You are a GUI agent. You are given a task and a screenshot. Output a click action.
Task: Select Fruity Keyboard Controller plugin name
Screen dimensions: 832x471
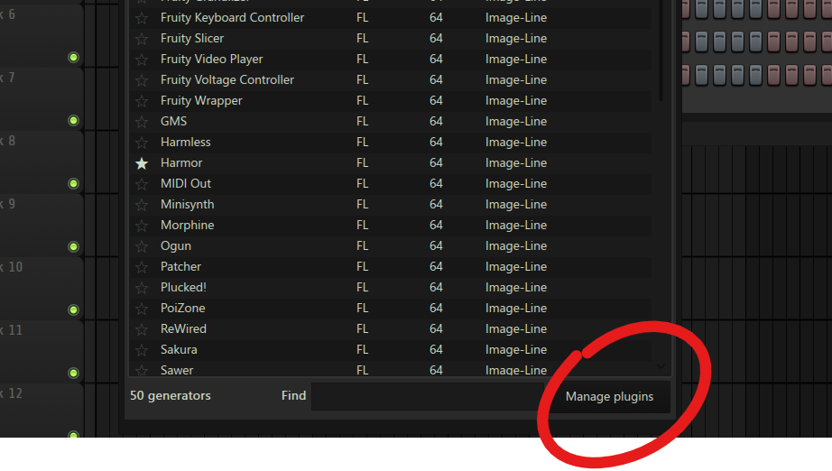[x=233, y=17]
